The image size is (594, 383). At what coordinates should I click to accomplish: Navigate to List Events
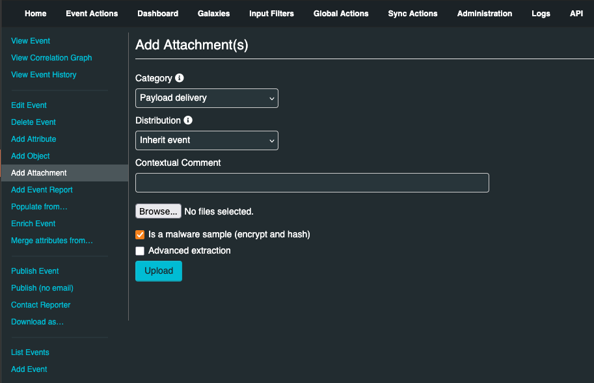30,352
